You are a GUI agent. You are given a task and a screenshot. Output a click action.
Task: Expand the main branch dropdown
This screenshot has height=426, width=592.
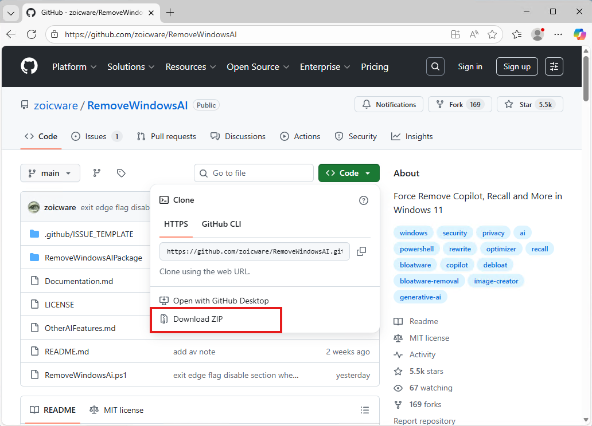tap(50, 173)
